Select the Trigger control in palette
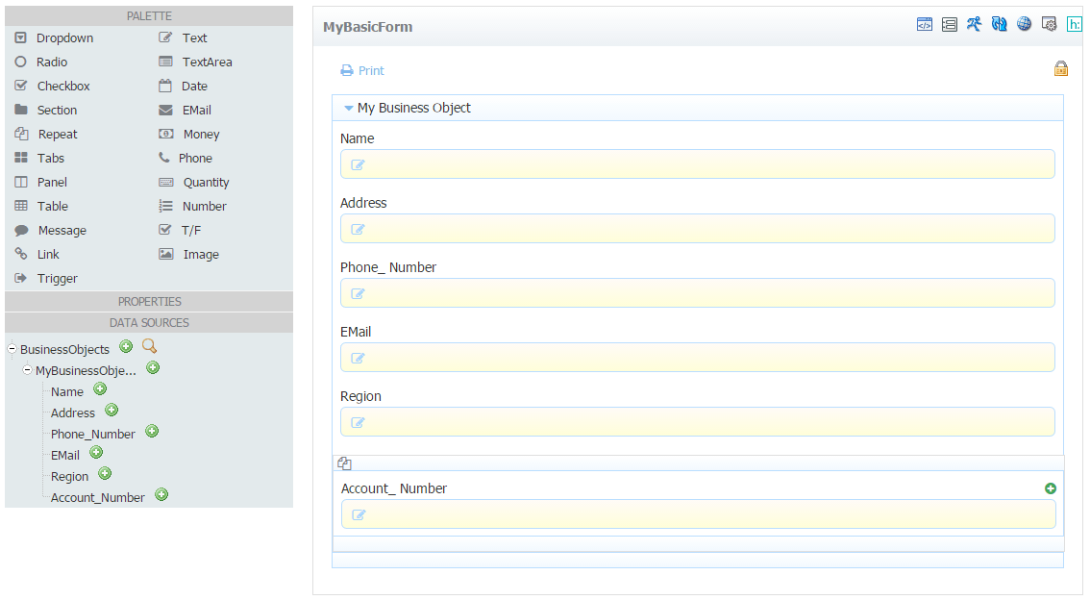1090x600 pixels. pos(46,278)
